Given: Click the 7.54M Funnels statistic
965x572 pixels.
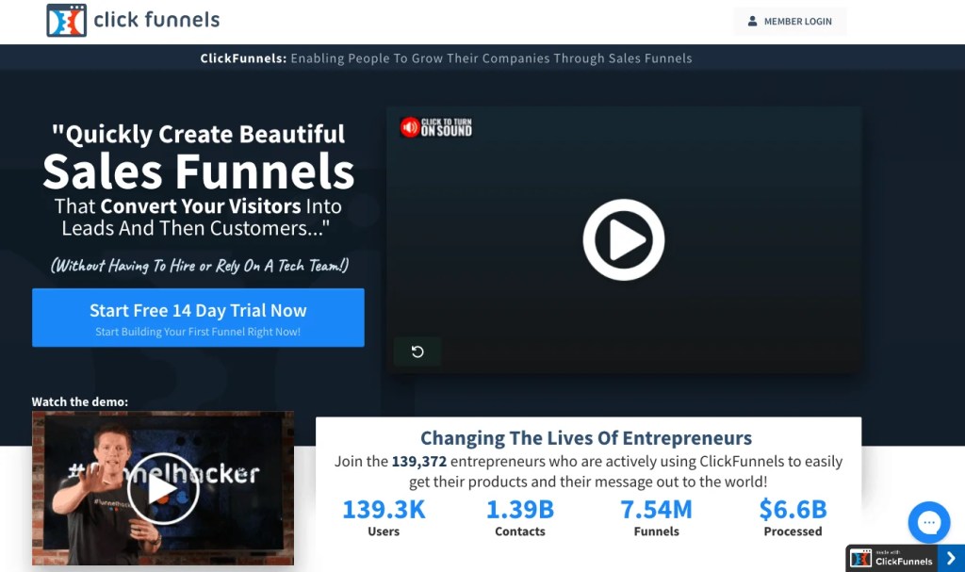Looking at the screenshot, I should [656, 518].
